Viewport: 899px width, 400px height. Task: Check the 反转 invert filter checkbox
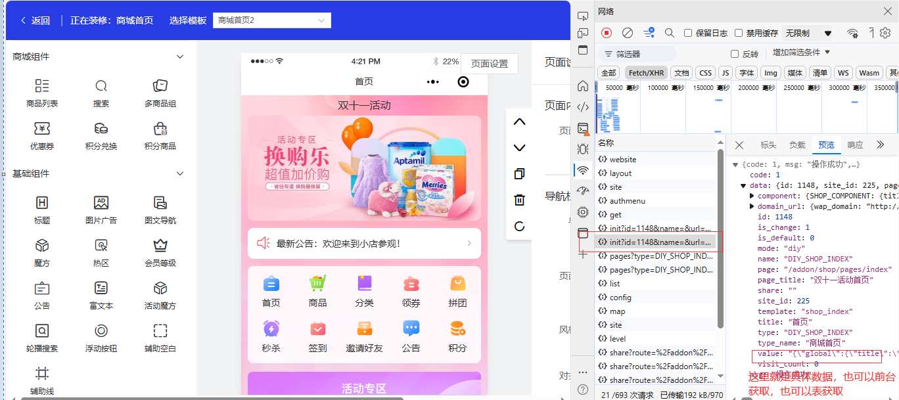click(735, 54)
